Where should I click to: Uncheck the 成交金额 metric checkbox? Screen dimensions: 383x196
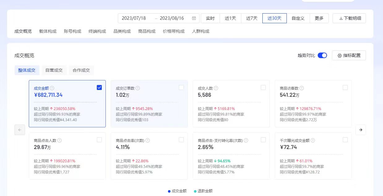tap(99, 87)
